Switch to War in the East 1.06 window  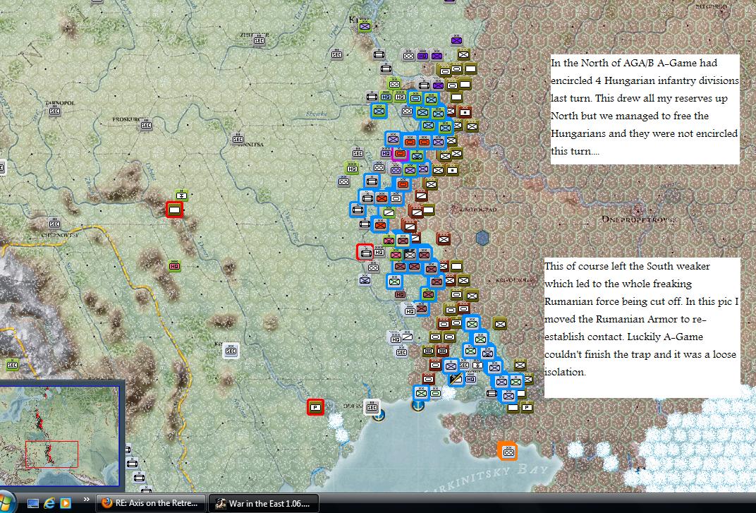tap(263, 503)
